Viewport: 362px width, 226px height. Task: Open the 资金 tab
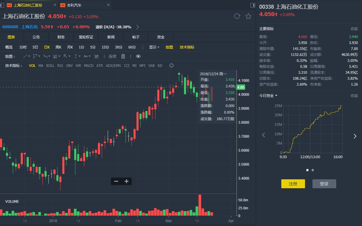[x=161, y=37]
